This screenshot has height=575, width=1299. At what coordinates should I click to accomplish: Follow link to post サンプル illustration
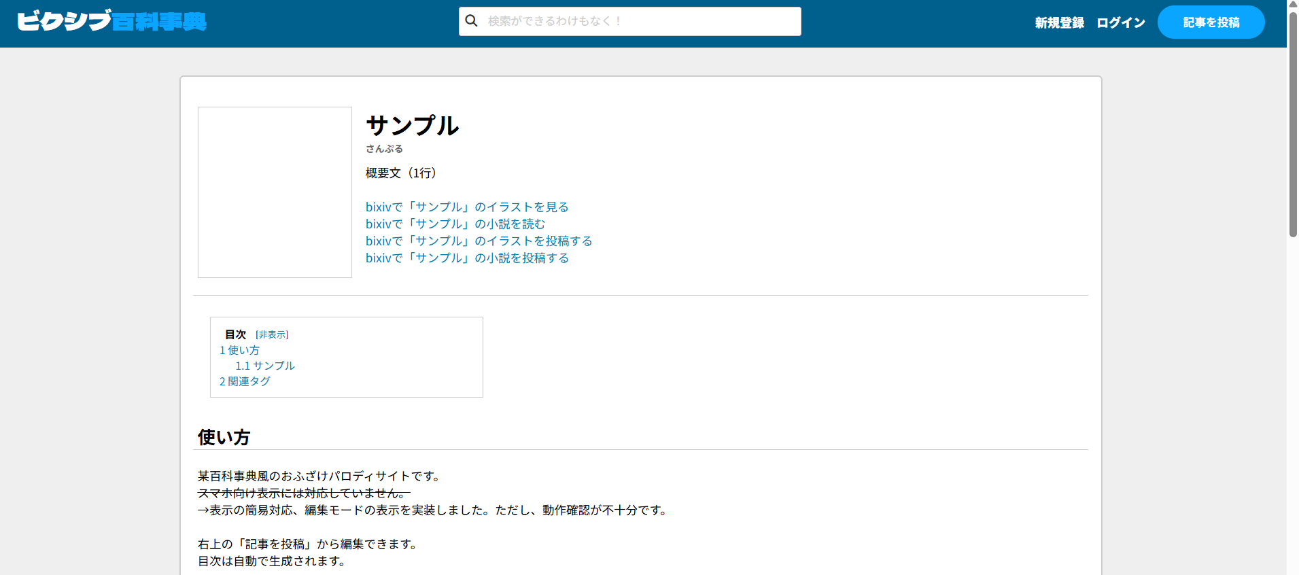pos(479,241)
